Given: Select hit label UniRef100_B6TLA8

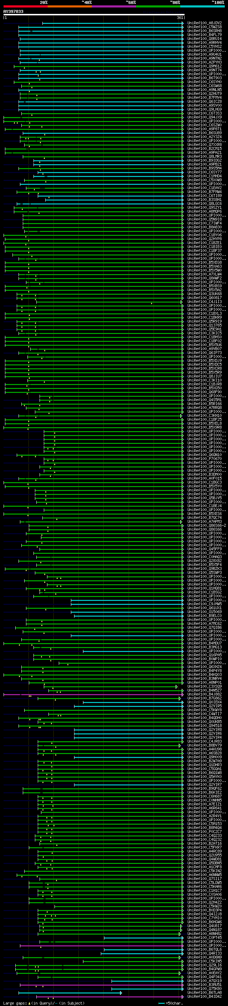Looking at the screenshot, I should click(204, 992).
